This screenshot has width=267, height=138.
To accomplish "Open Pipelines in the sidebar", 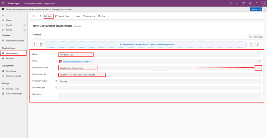I will pos(10,58).
